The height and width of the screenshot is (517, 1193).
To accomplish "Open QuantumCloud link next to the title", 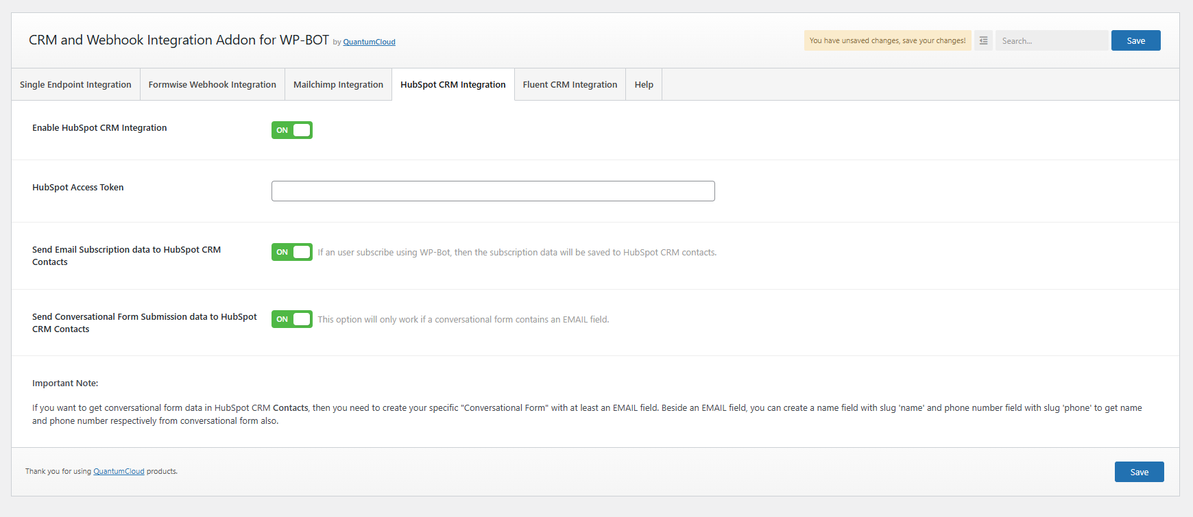I will [x=369, y=42].
